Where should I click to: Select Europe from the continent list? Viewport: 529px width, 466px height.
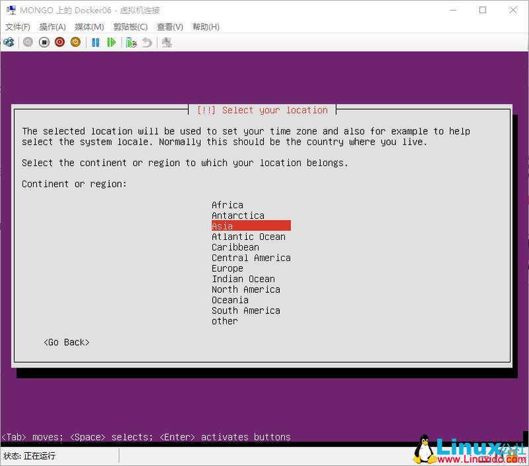pos(227,268)
